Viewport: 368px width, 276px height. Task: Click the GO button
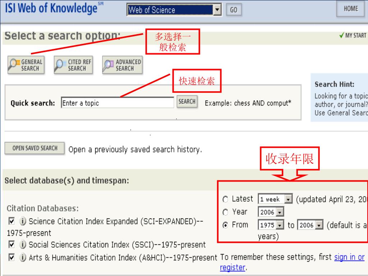[234, 10]
